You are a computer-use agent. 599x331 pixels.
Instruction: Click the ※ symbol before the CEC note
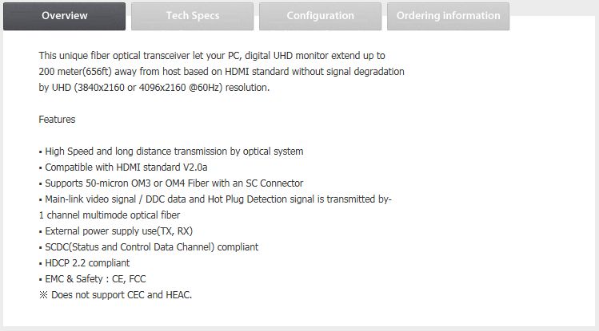coord(43,295)
